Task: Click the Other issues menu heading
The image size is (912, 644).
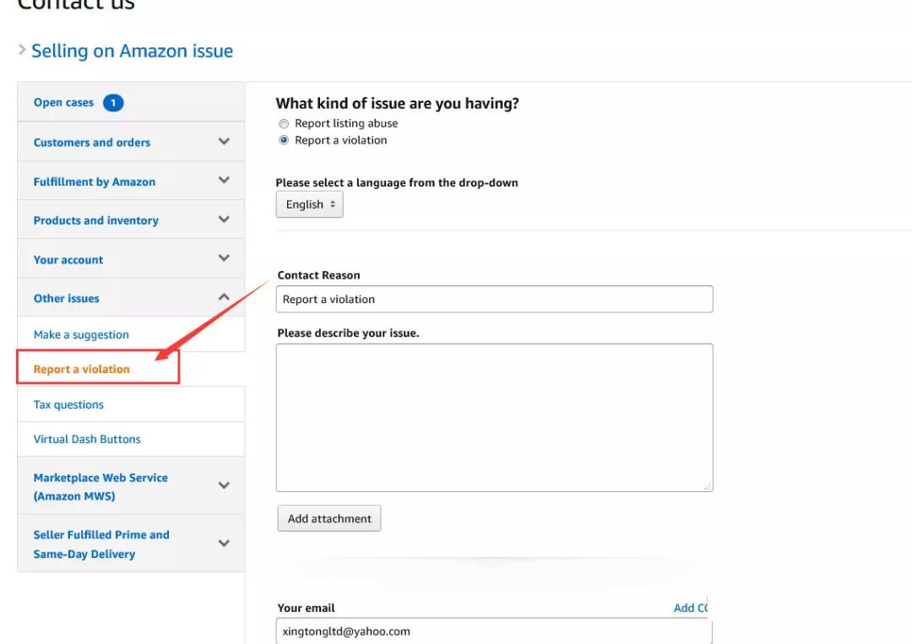Action: (67, 298)
